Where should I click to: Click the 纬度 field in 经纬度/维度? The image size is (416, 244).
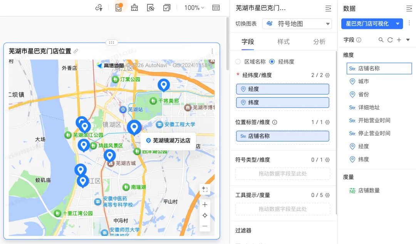(283, 103)
